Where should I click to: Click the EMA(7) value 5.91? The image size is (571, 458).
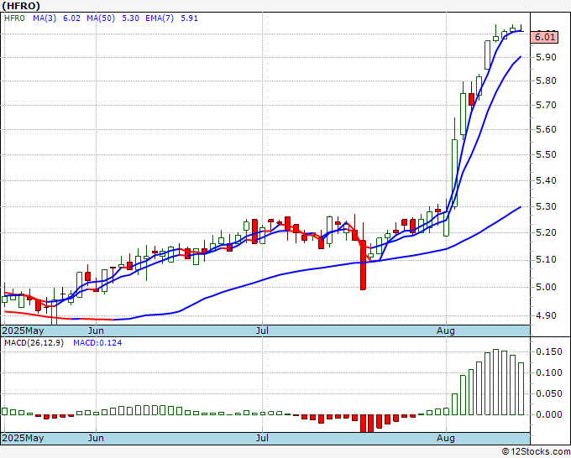pyautogui.click(x=190, y=18)
